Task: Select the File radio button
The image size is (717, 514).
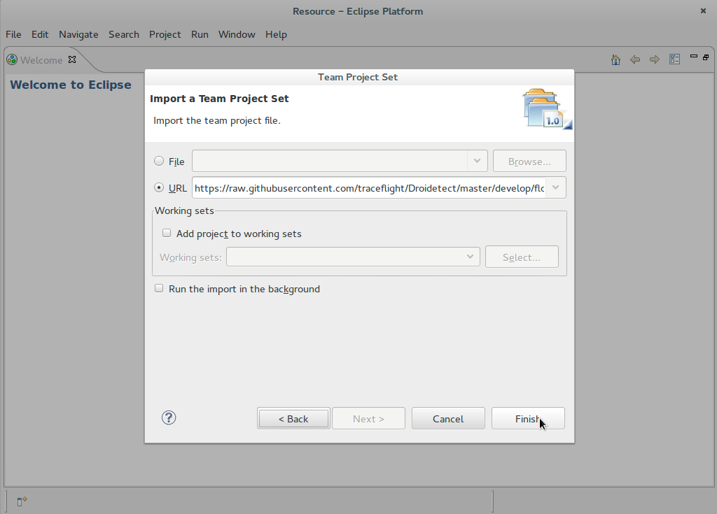Action: (159, 161)
